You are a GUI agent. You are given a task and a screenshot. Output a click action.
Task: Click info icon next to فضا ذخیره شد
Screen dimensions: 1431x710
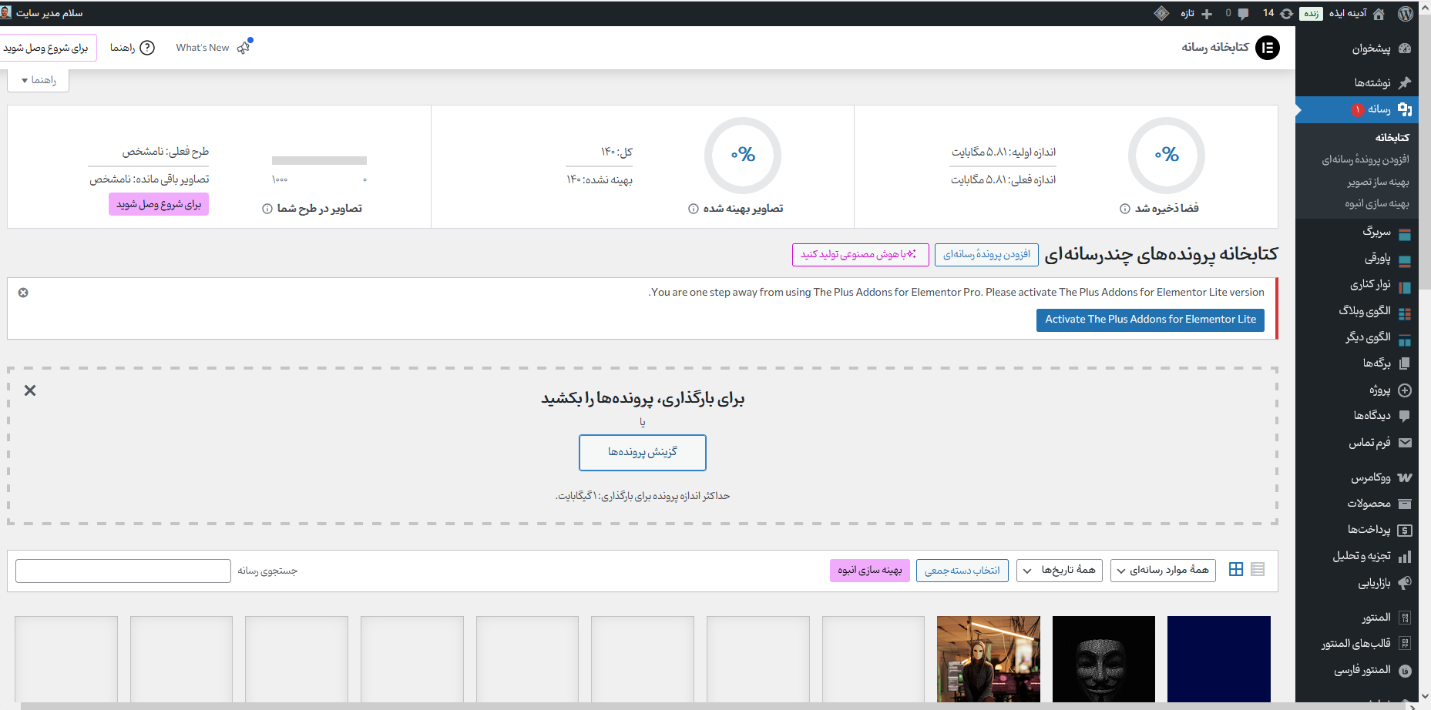point(1124,209)
